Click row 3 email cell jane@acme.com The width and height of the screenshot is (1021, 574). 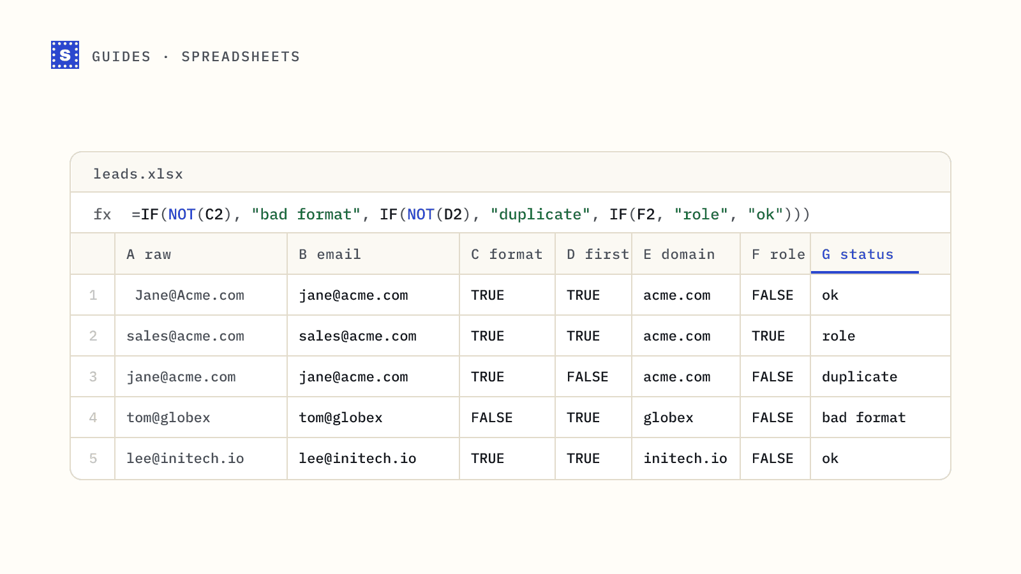coord(373,377)
